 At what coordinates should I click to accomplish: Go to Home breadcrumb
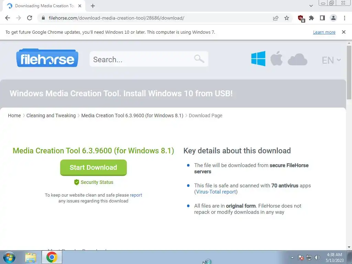click(x=14, y=115)
